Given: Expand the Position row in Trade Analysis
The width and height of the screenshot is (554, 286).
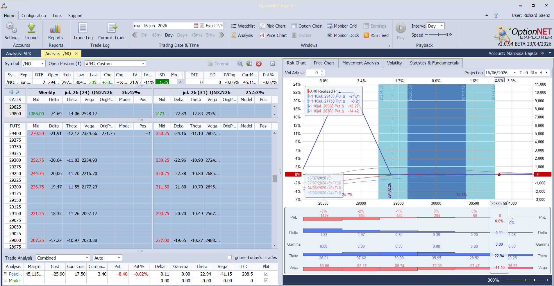Looking at the screenshot, I should (x=5, y=274).
